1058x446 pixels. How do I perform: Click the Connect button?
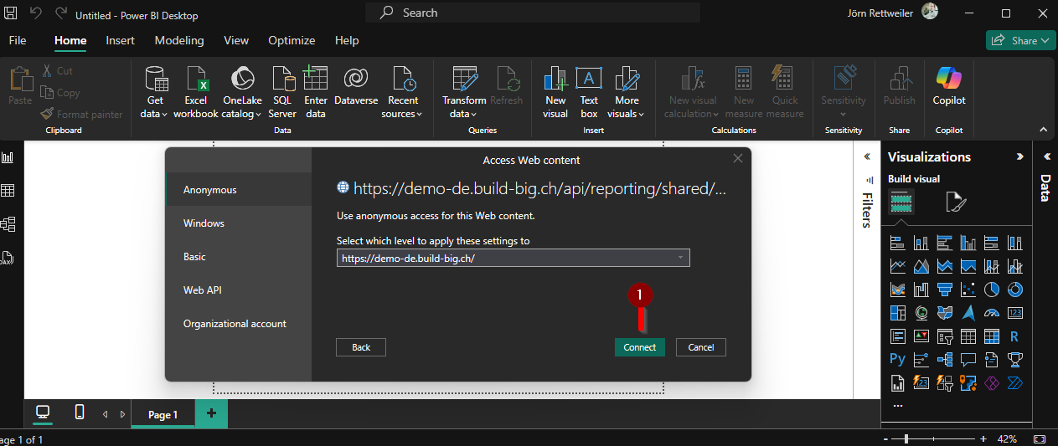click(x=639, y=347)
